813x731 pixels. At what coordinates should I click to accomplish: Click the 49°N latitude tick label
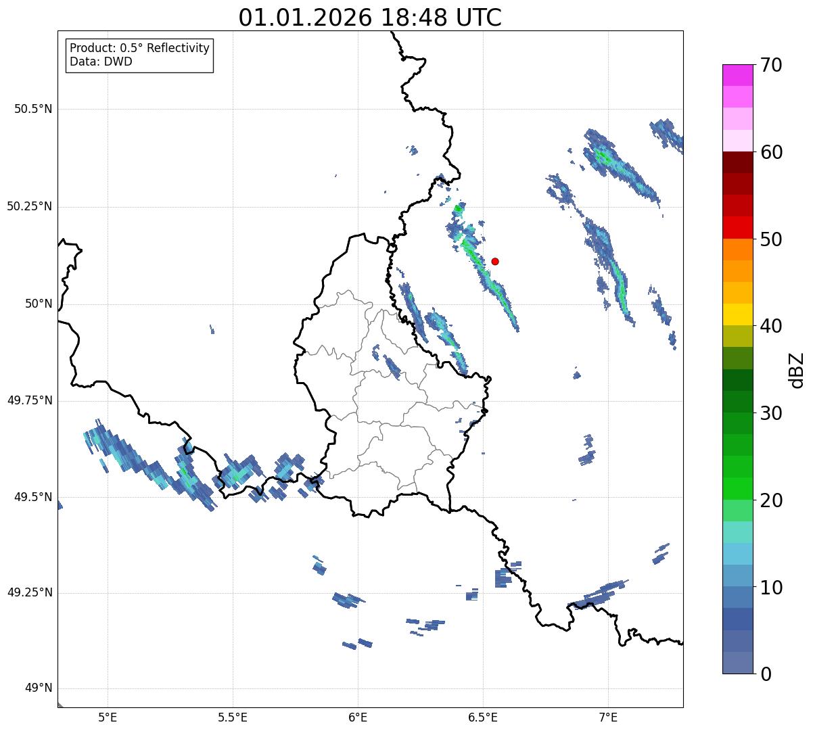[x=39, y=688]
